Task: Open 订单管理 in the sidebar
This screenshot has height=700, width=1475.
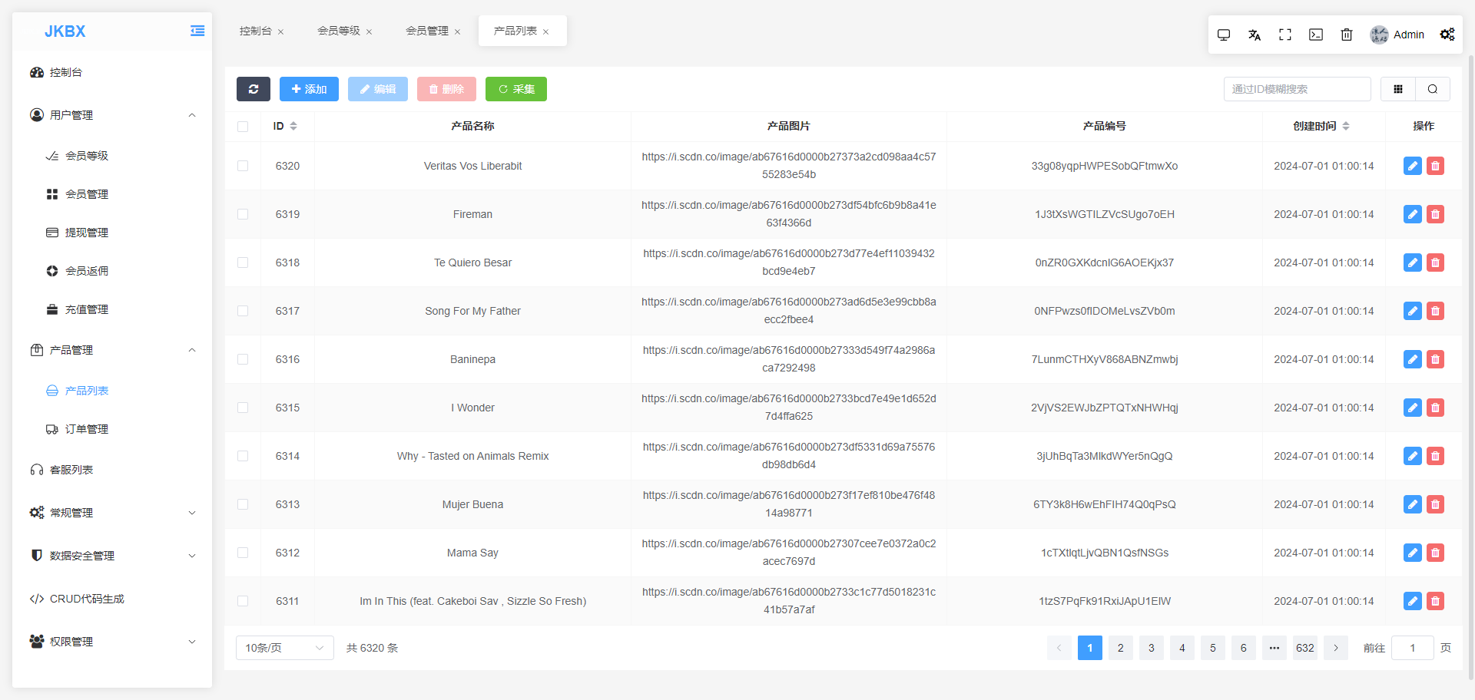Action: pos(86,429)
